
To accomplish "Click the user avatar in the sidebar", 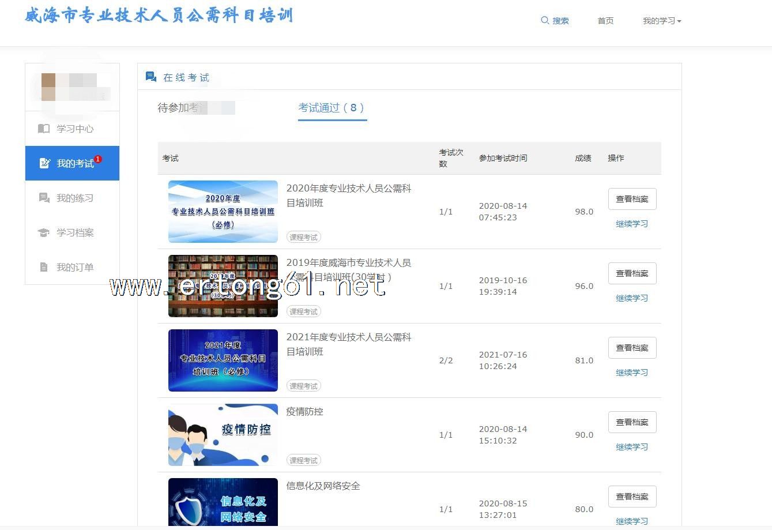I will pyautogui.click(x=49, y=87).
